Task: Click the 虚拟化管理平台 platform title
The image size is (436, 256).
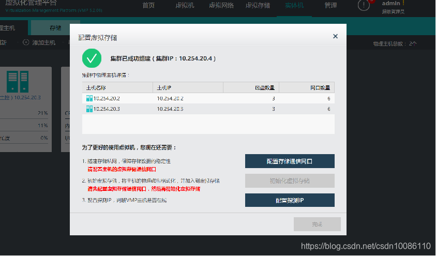Action: click(x=31, y=3)
